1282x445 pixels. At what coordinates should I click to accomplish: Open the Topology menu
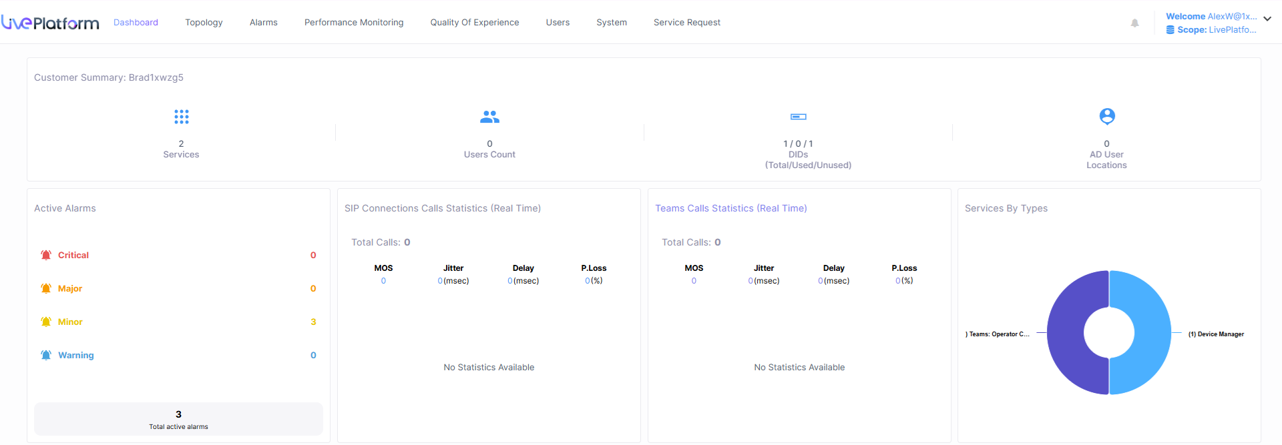(x=204, y=23)
